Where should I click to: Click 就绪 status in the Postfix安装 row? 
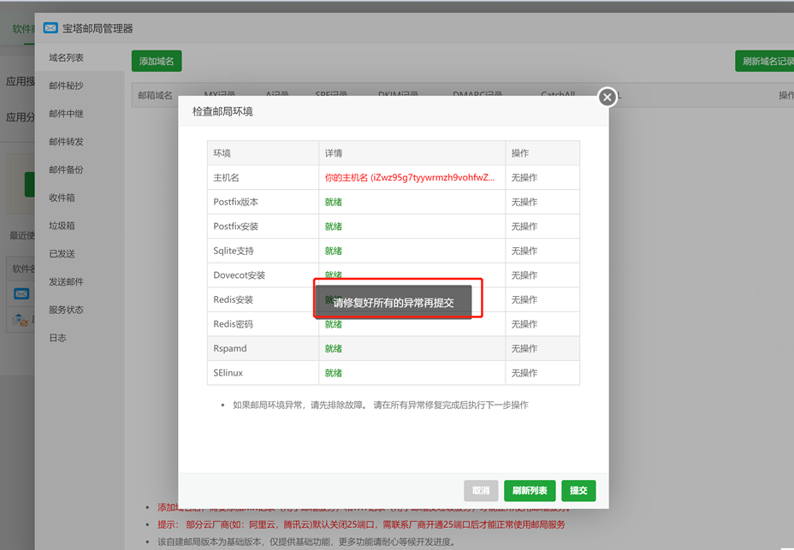(x=333, y=227)
